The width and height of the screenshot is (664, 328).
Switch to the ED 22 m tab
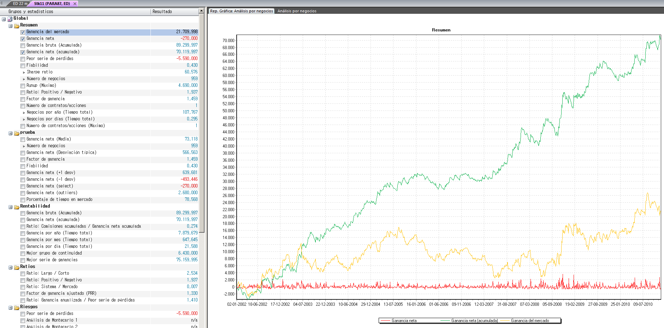20,4
